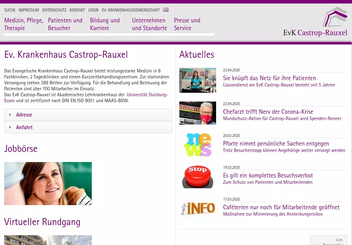Click the colorful news letters thumbnail
The image size is (352, 245).
198,145
